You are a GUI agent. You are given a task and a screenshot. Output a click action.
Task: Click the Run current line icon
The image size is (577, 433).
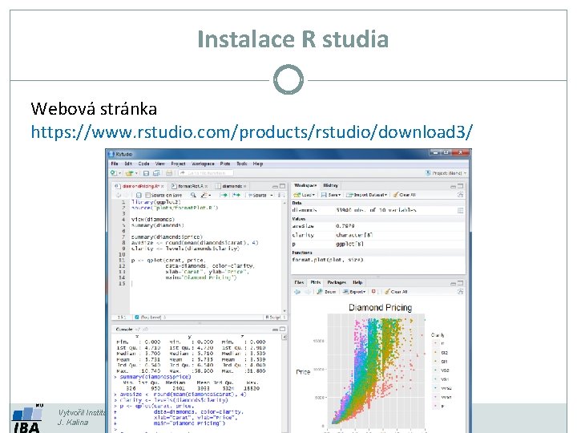224,195
